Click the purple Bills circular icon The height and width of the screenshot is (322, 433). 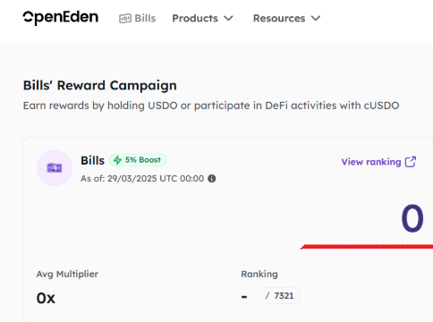[55, 168]
